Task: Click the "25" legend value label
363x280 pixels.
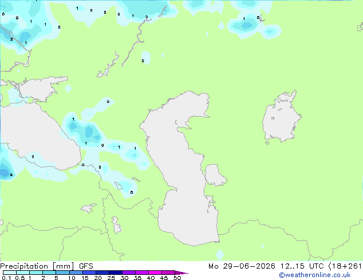Action: coord(111,278)
